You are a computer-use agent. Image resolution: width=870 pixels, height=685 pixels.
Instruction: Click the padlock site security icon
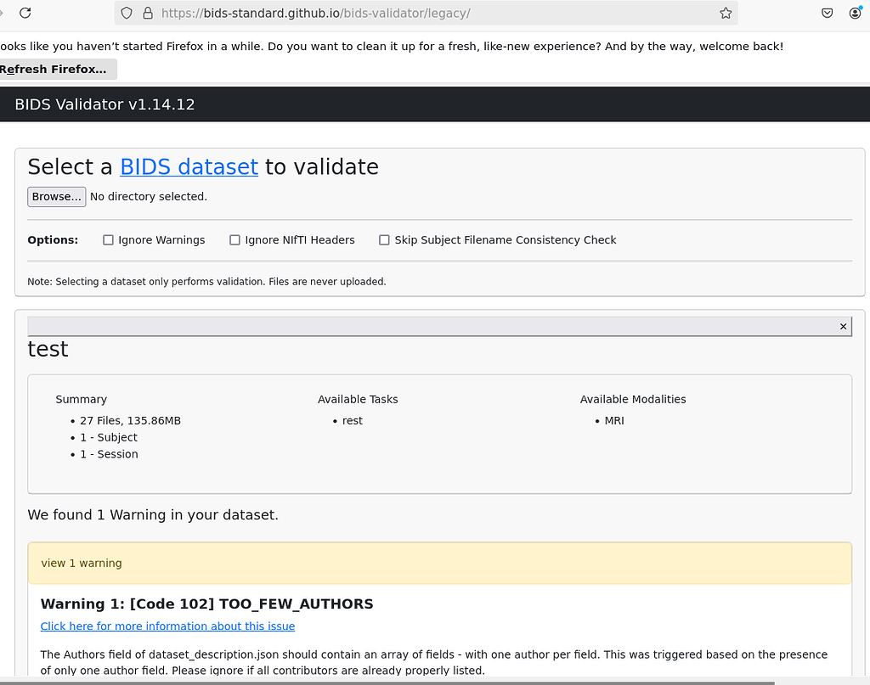click(149, 13)
